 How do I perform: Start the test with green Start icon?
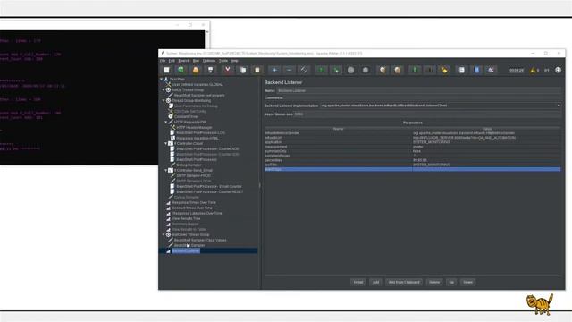(x=321, y=70)
